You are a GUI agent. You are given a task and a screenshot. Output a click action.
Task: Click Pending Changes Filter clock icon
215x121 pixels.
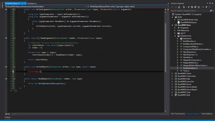click(184, 7)
